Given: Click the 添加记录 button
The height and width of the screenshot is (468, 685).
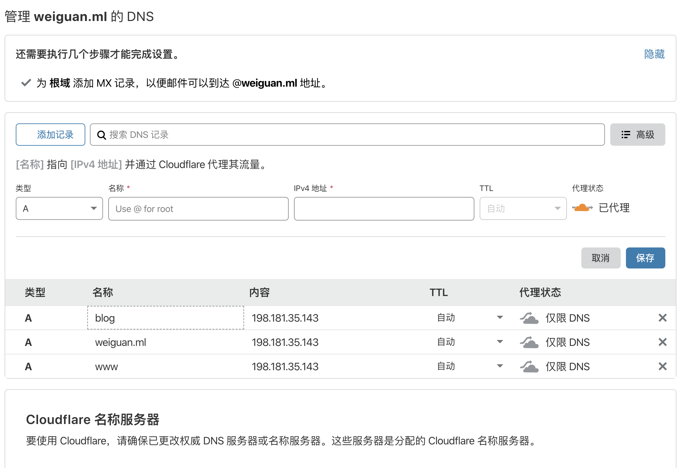Looking at the screenshot, I should point(51,135).
